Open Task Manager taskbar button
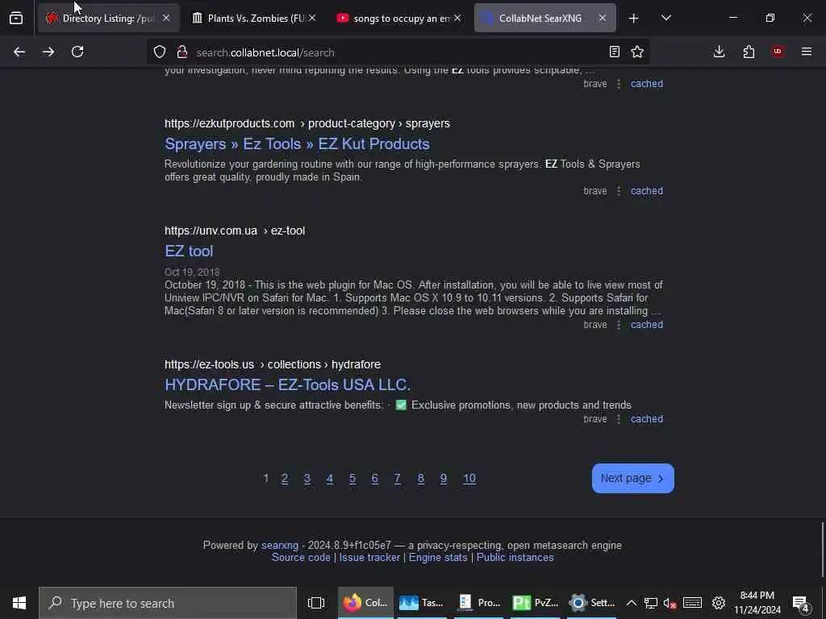This screenshot has height=619, width=826. pos(422,603)
